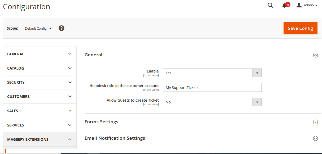Click the Save Config button
Image resolution: width=322 pixels, height=154 pixels.
tap(300, 28)
